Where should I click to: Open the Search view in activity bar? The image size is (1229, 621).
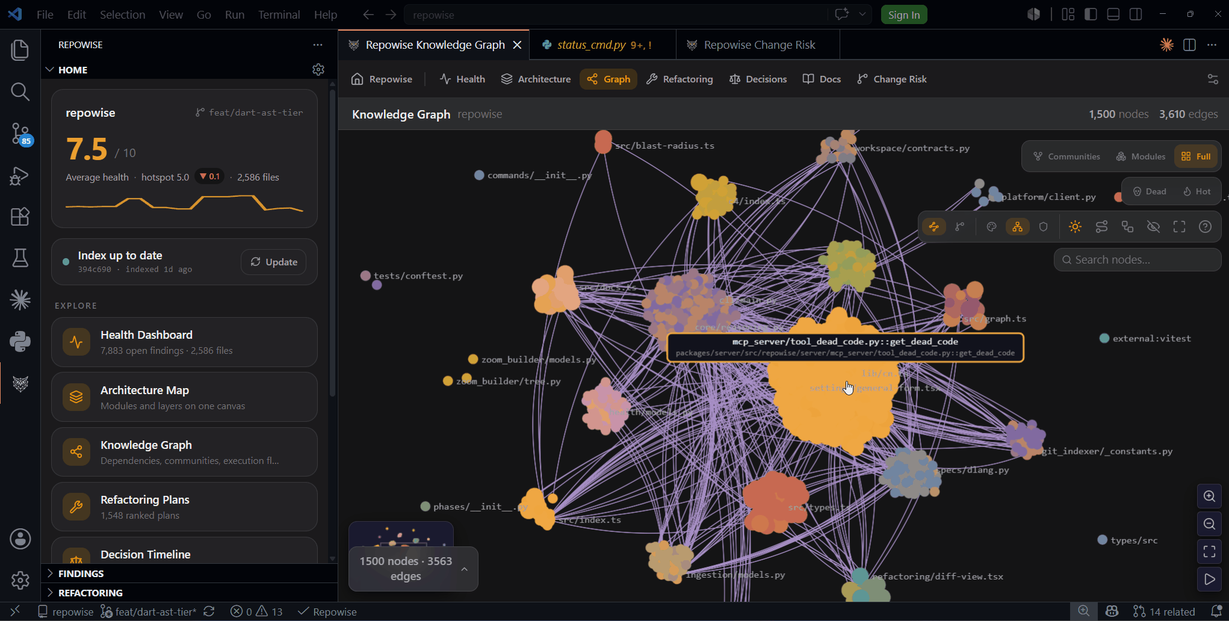point(20,92)
